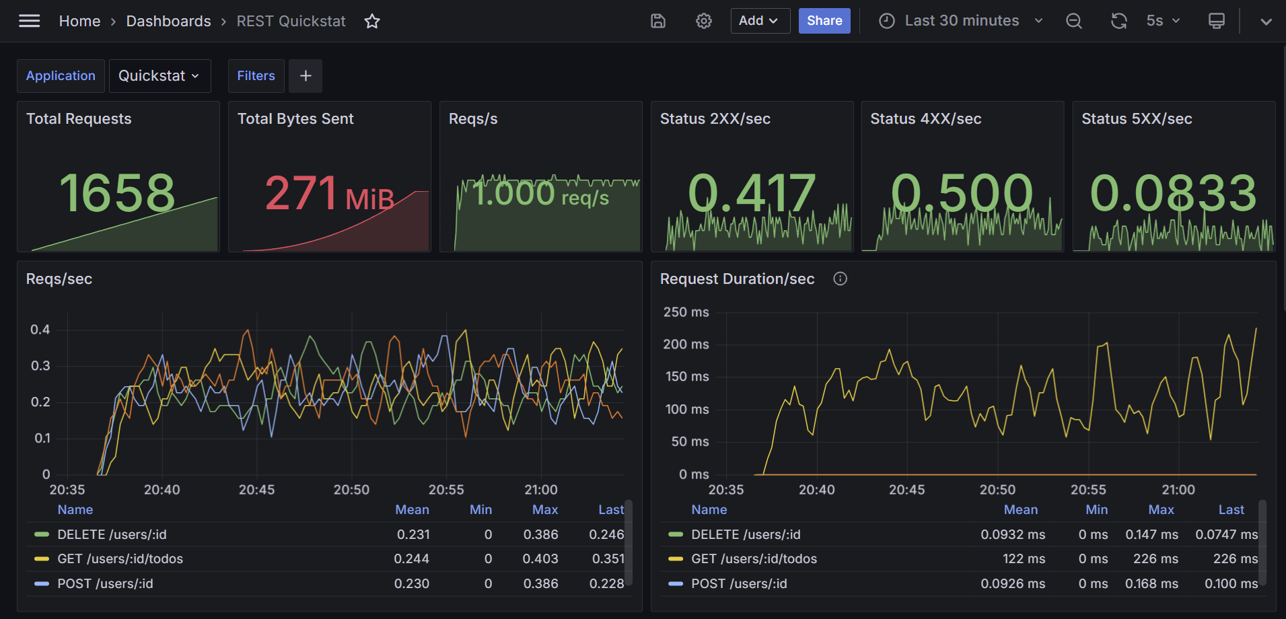Open the hamburger navigation menu
Image resolution: width=1286 pixels, height=619 pixels.
pos(29,21)
